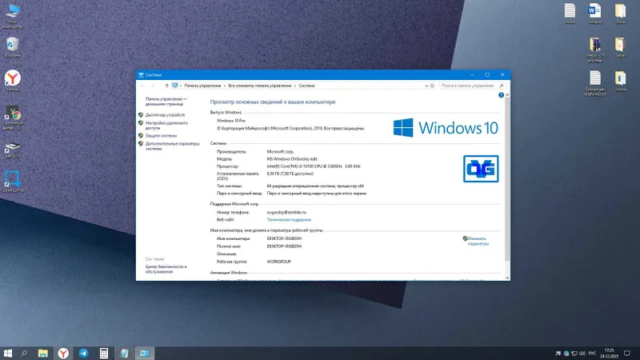Open remote access settings link
The width and height of the screenshot is (640, 360).
click(x=166, y=126)
